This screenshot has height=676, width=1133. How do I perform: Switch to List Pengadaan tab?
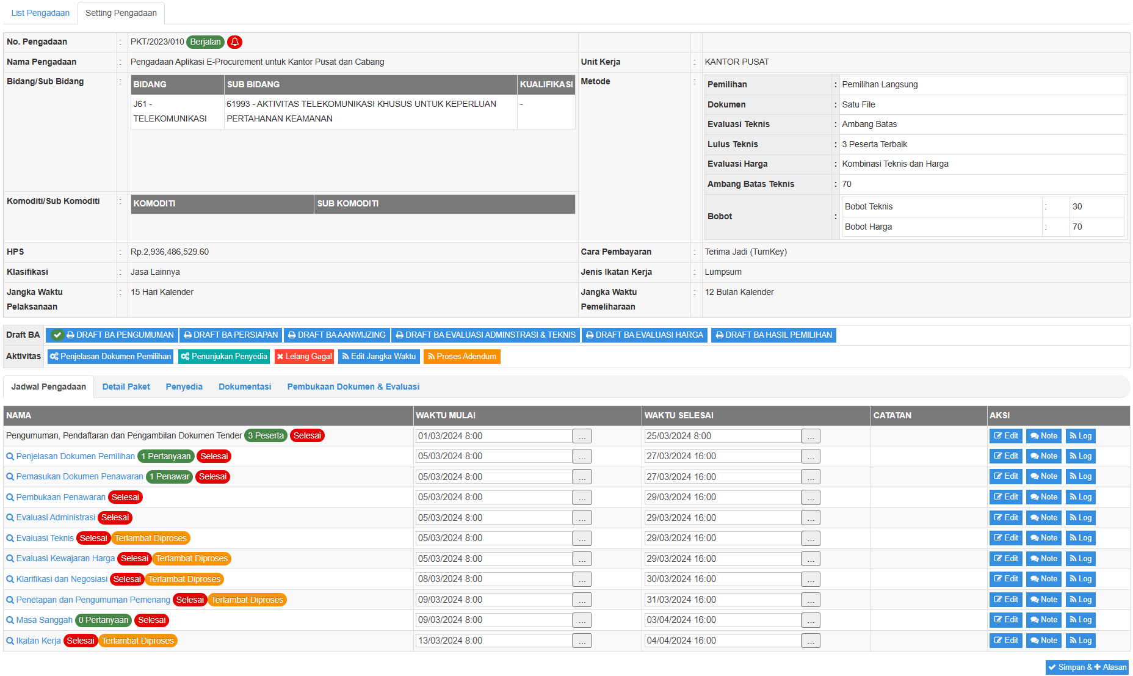pyautogui.click(x=40, y=13)
